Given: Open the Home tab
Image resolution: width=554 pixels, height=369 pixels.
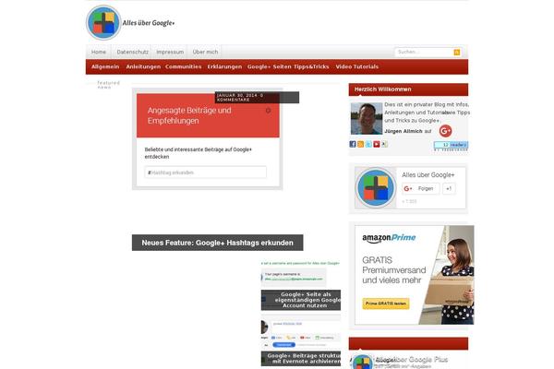Looking at the screenshot, I should [99, 52].
